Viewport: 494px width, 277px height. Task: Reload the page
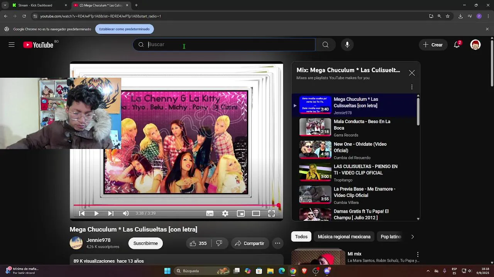tap(24, 16)
